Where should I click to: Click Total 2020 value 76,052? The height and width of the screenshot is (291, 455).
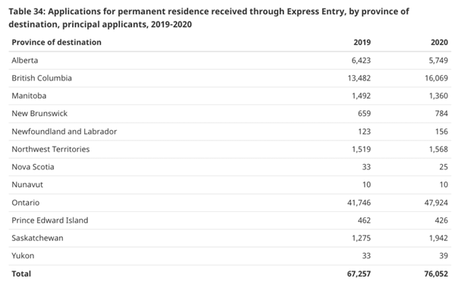(436, 274)
